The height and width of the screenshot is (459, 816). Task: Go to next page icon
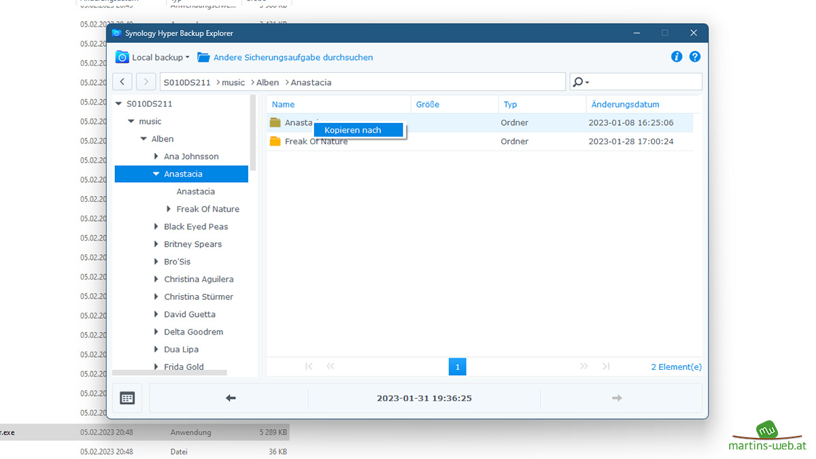coord(584,367)
